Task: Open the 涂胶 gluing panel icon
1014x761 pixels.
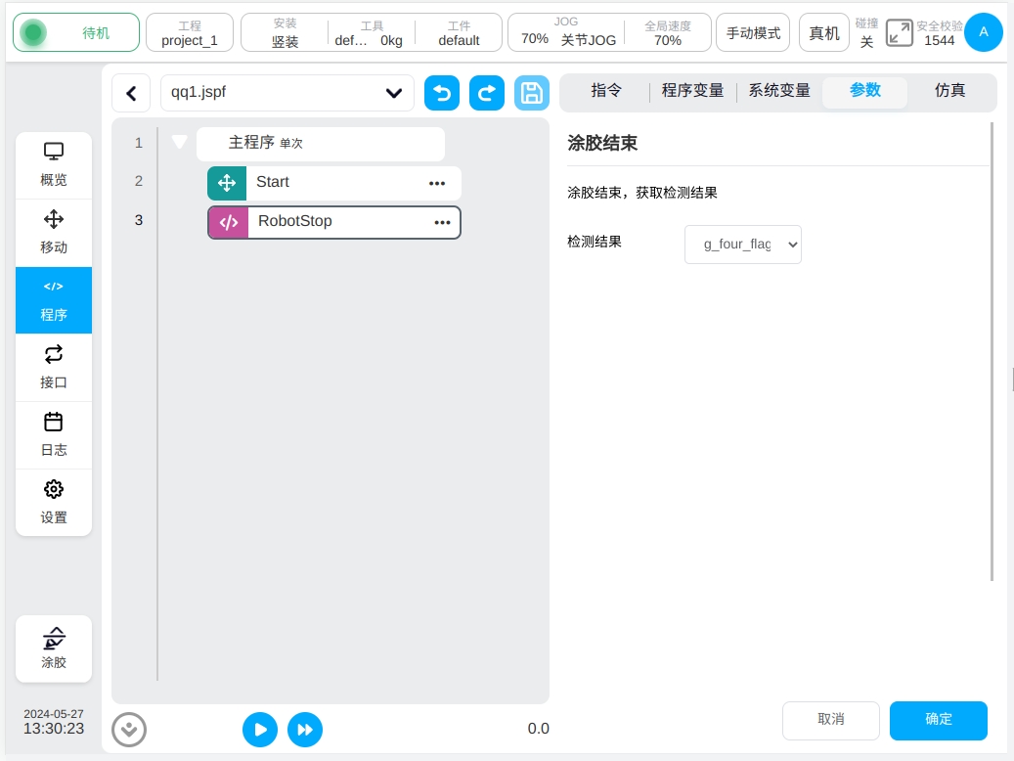Action: pyautogui.click(x=54, y=648)
